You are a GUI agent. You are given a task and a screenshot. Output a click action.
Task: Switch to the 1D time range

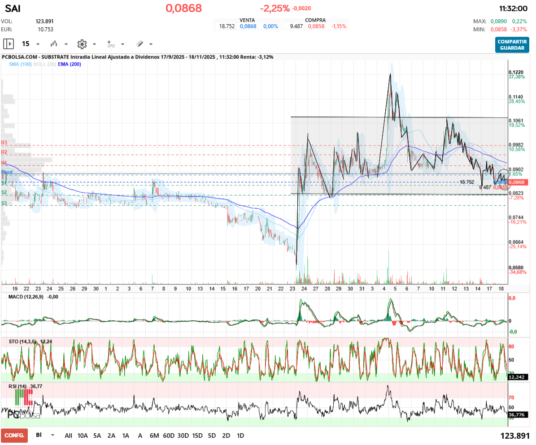click(240, 435)
